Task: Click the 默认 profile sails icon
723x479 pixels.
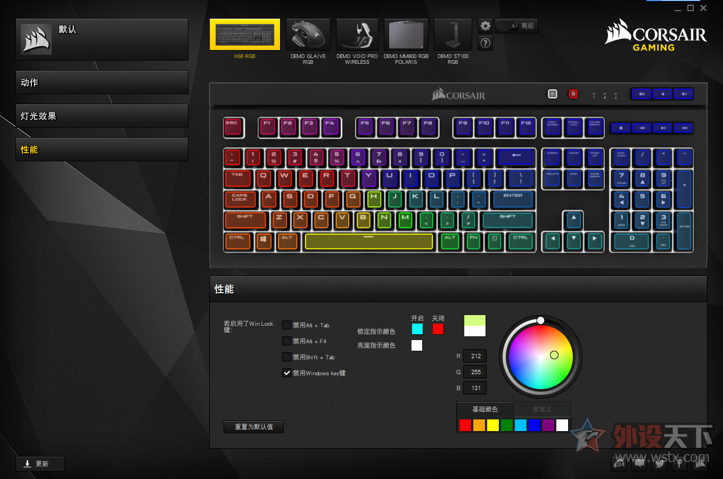Action: click(x=36, y=39)
